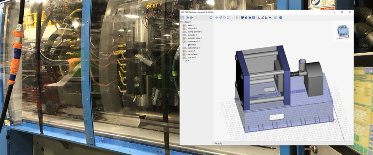Select extruder cover-1 in tree
This screenshot has width=373, height=155.
point(195,38)
